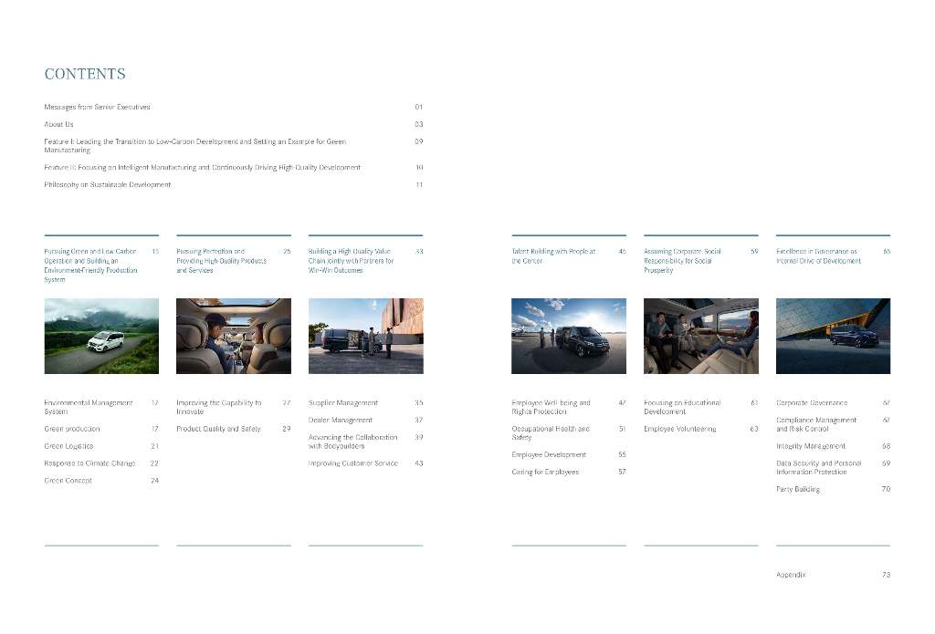The width and height of the screenshot is (935, 634).
Task: Open Philosophy on Sustainable Development entry
Action: (108, 184)
